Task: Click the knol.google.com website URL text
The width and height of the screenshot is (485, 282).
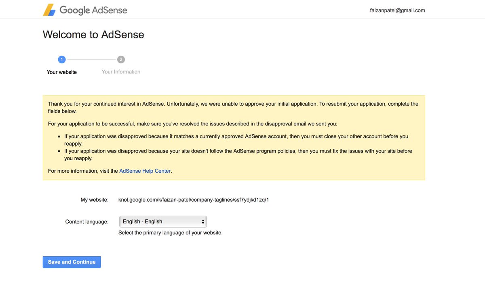Action: pos(194,200)
